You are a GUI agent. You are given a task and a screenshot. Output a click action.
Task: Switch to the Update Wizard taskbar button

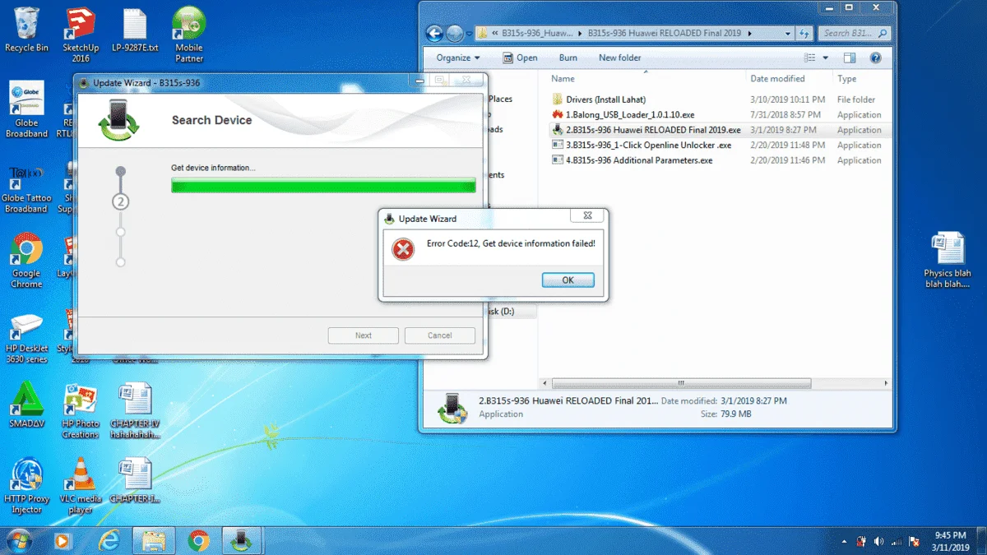click(242, 540)
